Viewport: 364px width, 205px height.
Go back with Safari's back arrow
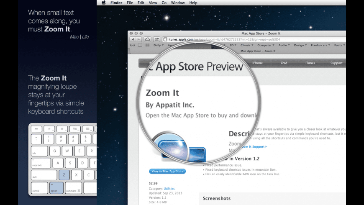point(133,39)
